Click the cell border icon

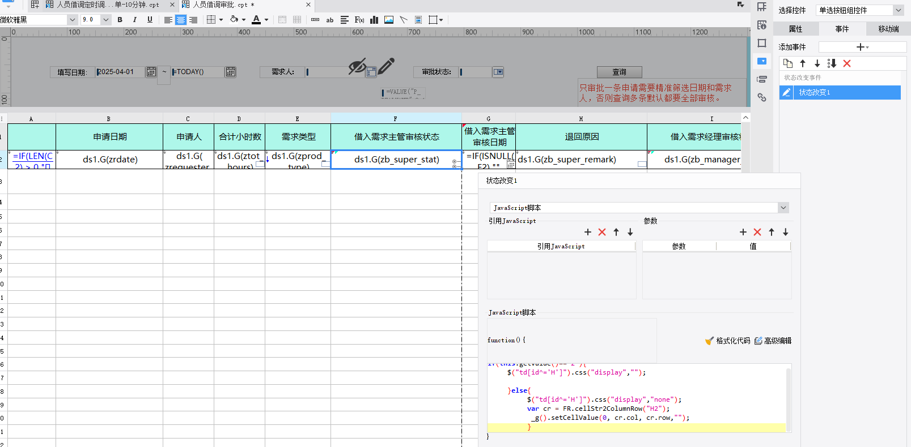click(211, 20)
